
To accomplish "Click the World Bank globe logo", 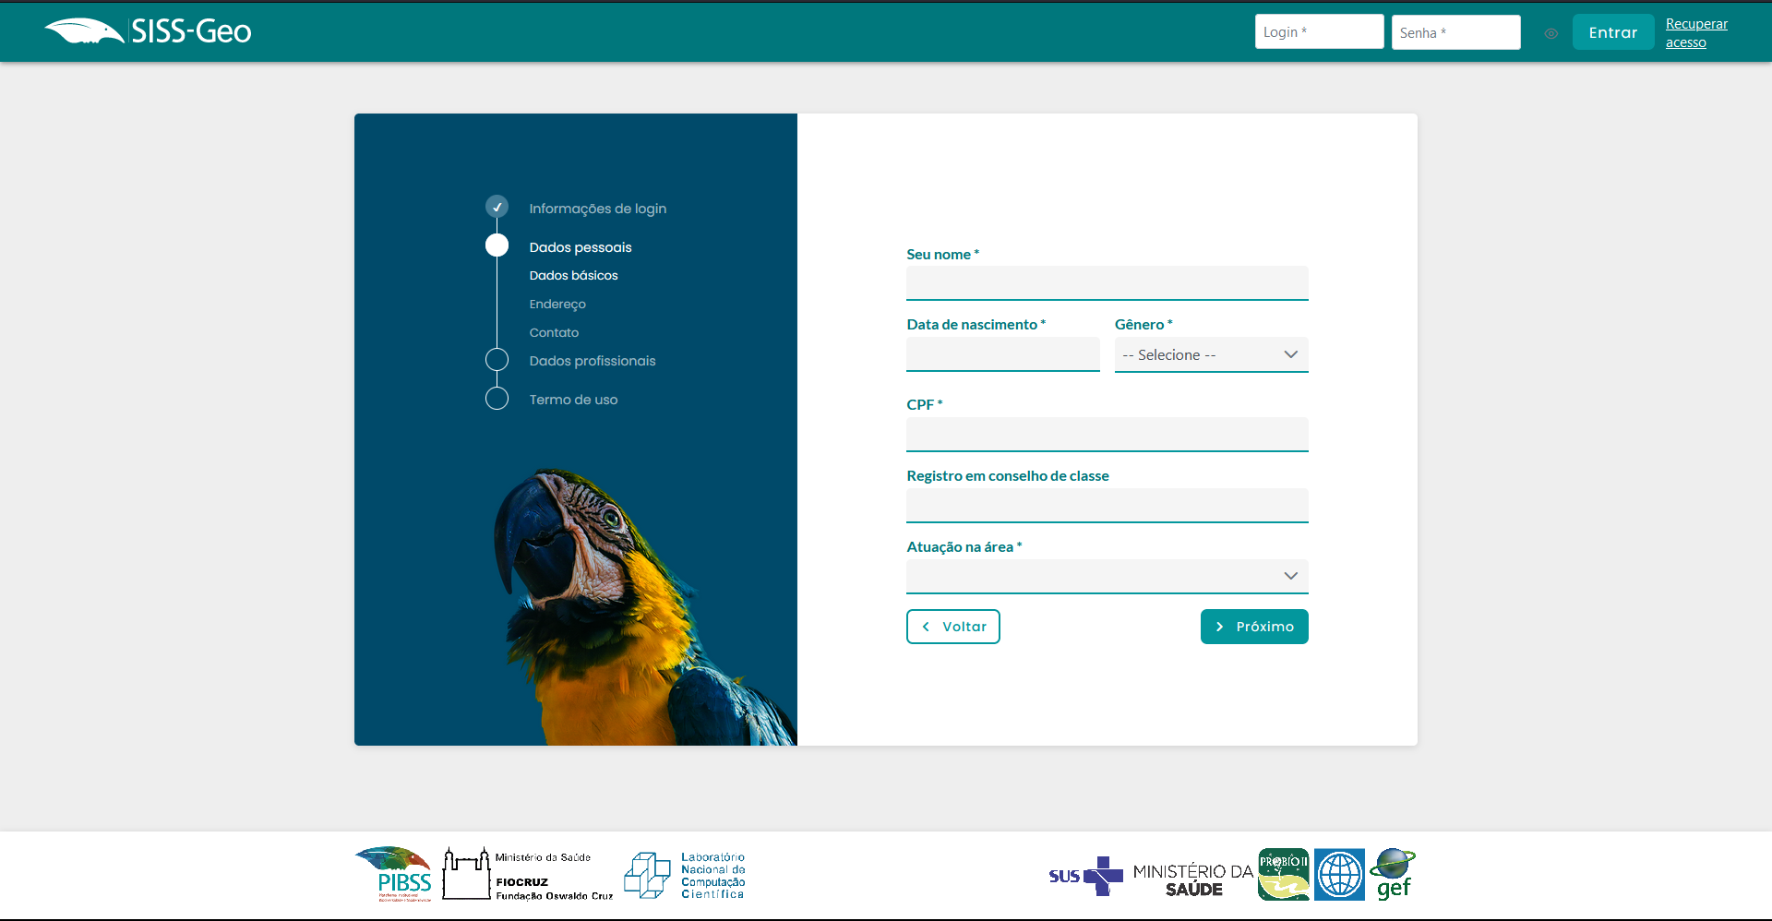I will pos(1339,874).
